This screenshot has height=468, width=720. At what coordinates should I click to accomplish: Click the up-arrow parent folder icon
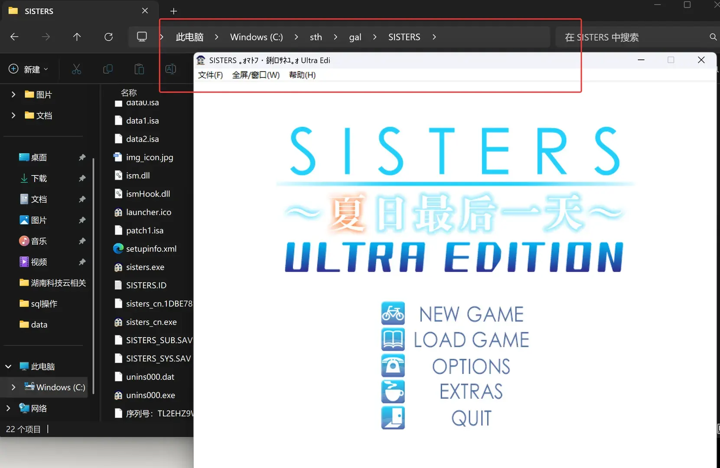(77, 37)
